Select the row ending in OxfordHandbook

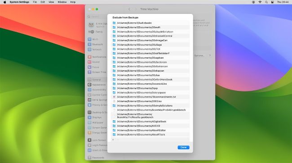click(150, 79)
